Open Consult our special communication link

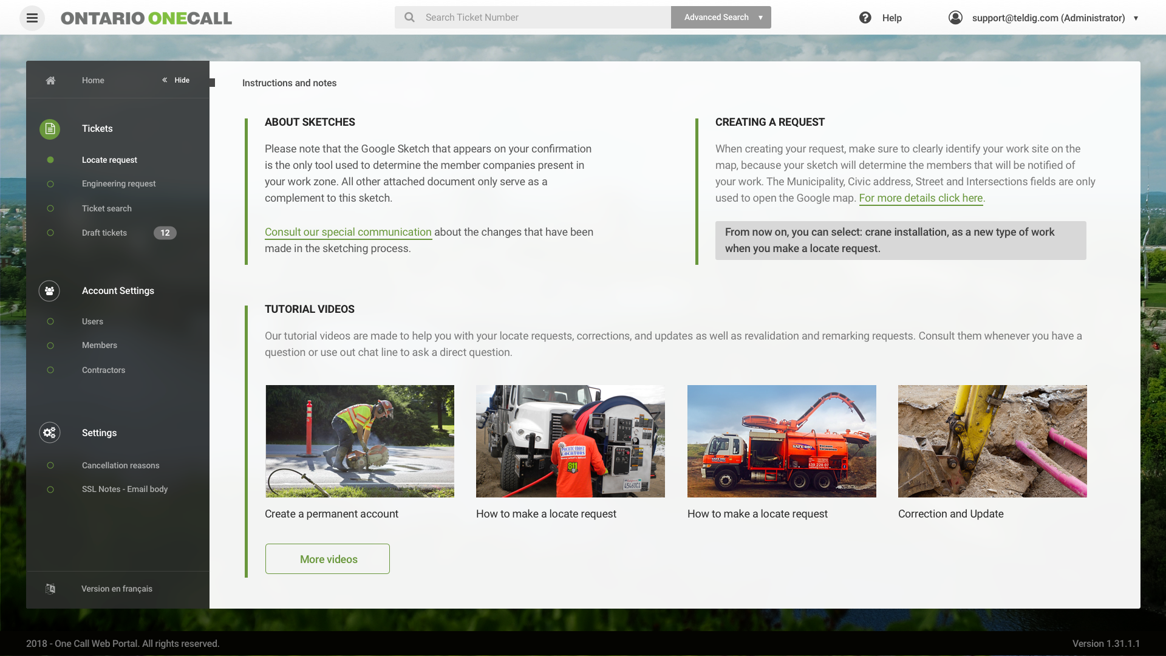(x=348, y=232)
